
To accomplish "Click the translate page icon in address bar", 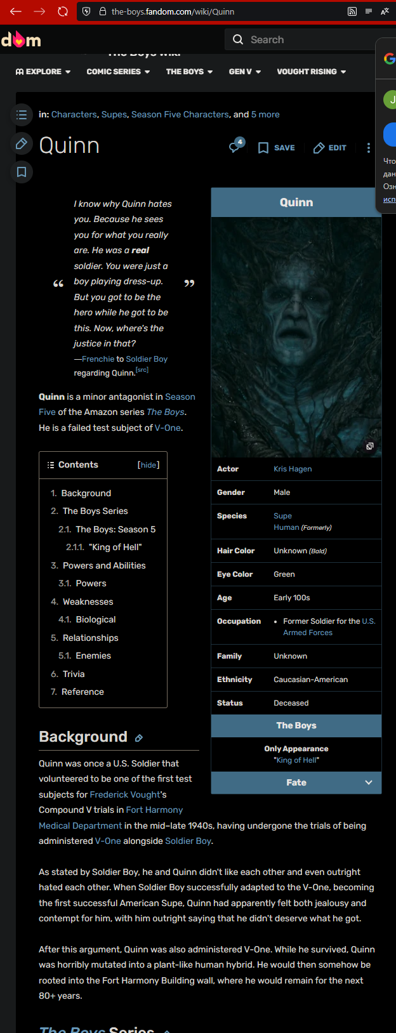I will tap(385, 11).
